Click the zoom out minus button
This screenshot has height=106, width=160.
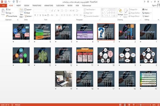pyautogui.click(x=137, y=105)
